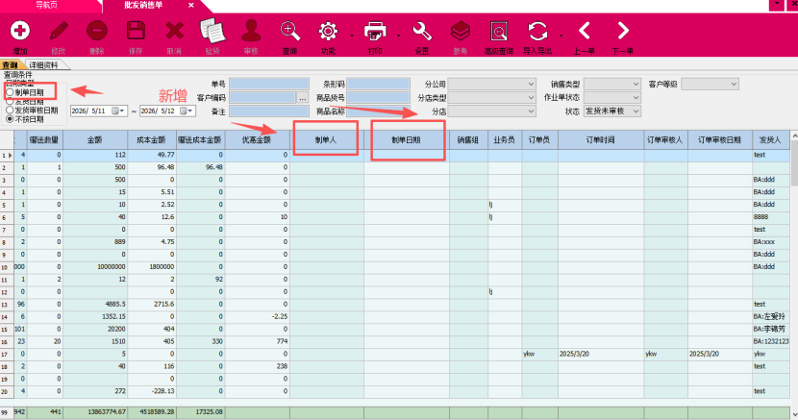Click the 验货 (inspect goods) documents icon
This screenshot has width=798, height=420.
coord(212,31)
